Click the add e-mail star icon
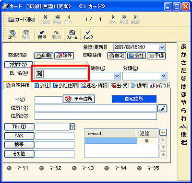 [x=163, y=132]
